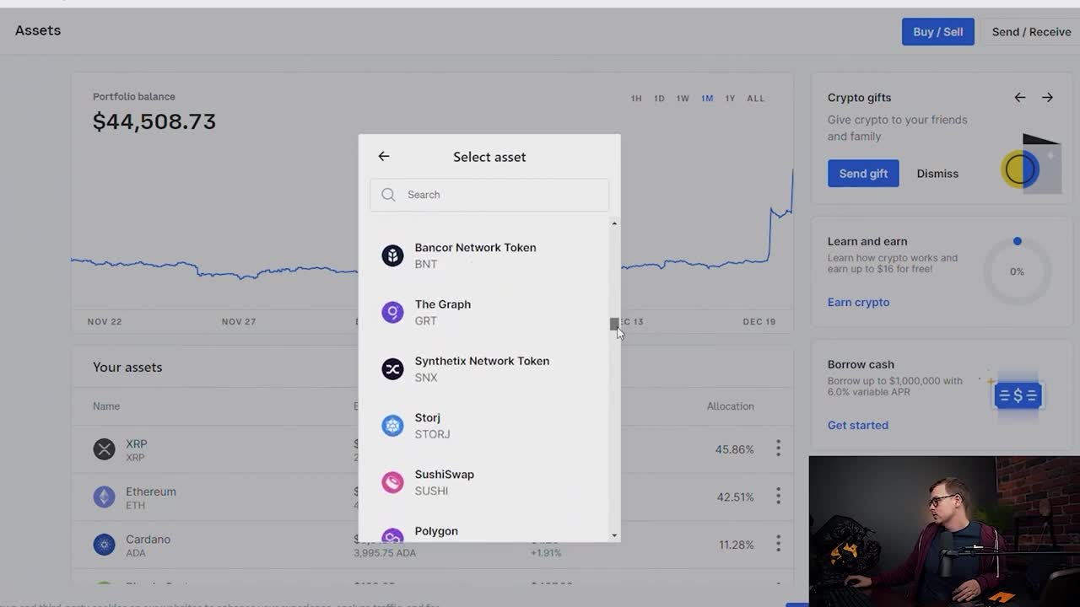Dismiss the Crypto gifts card

[937, 174]
